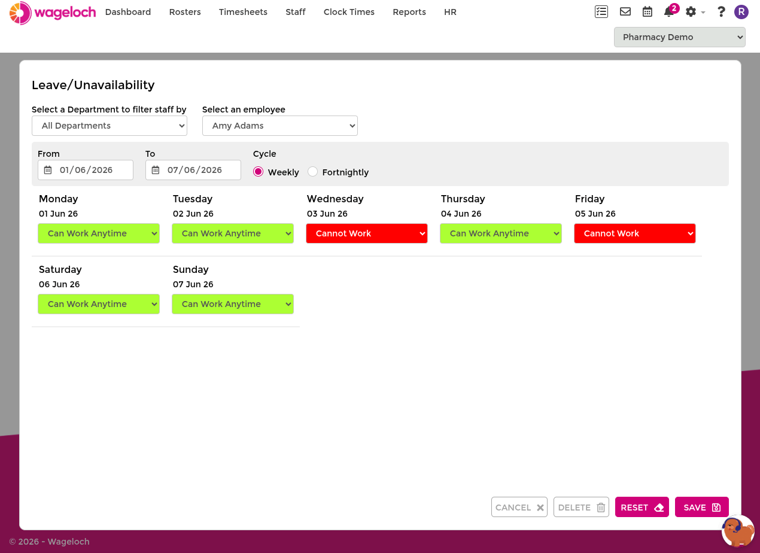View notifications bell with badge
The image size is (760, 553).
[671, 11]
